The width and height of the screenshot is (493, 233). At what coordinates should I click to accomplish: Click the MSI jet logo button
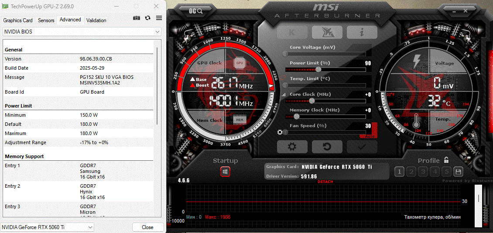326,32
